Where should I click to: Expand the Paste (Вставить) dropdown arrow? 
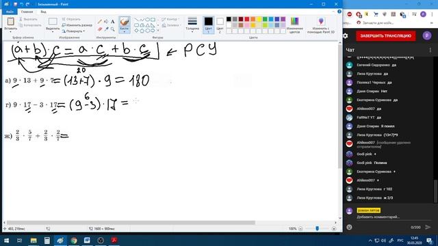11,32
